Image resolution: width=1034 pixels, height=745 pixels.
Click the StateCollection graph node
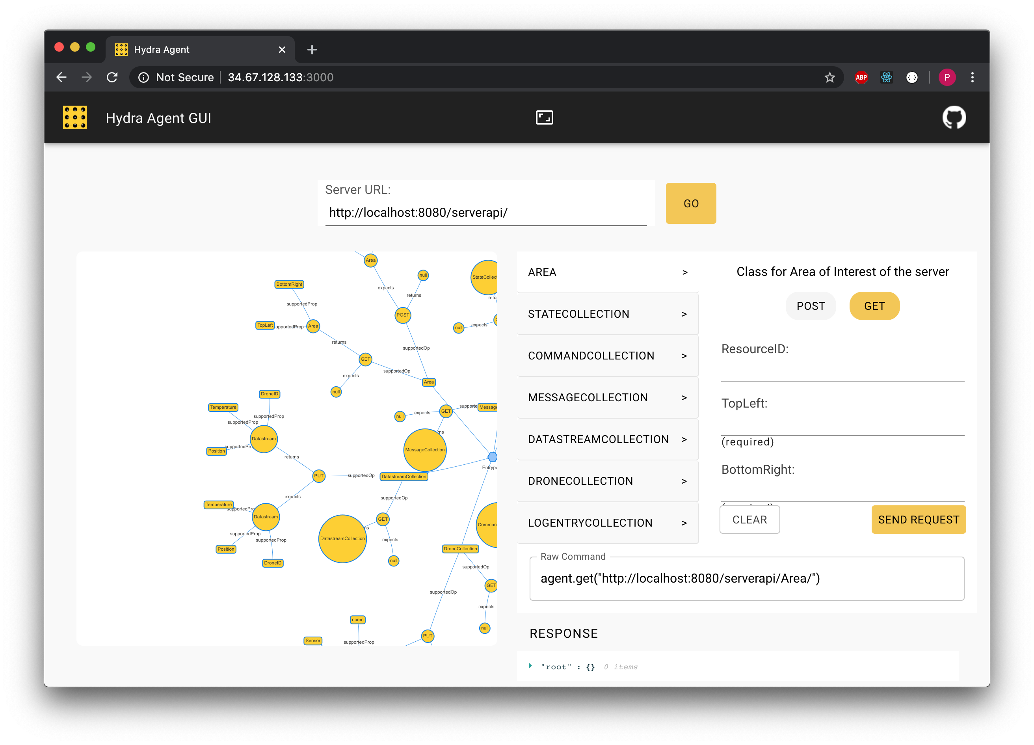pyautogui.click(x=484, y=277)
